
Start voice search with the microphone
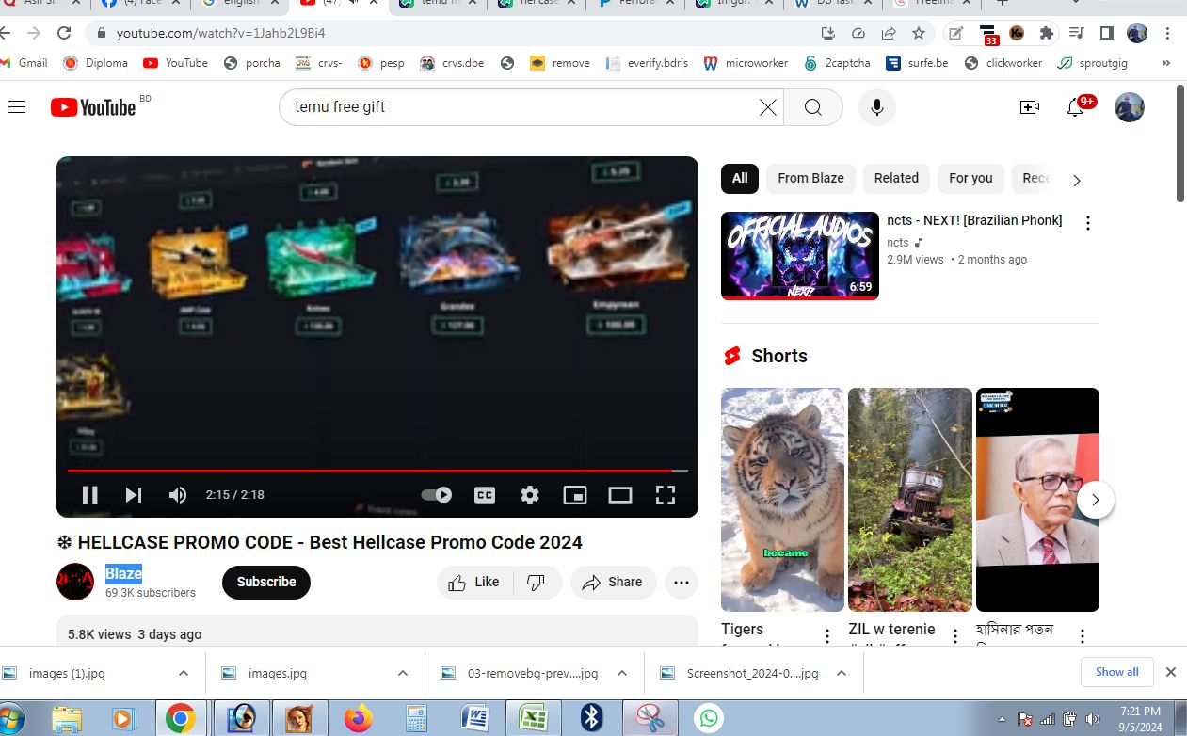click(876, 107)
